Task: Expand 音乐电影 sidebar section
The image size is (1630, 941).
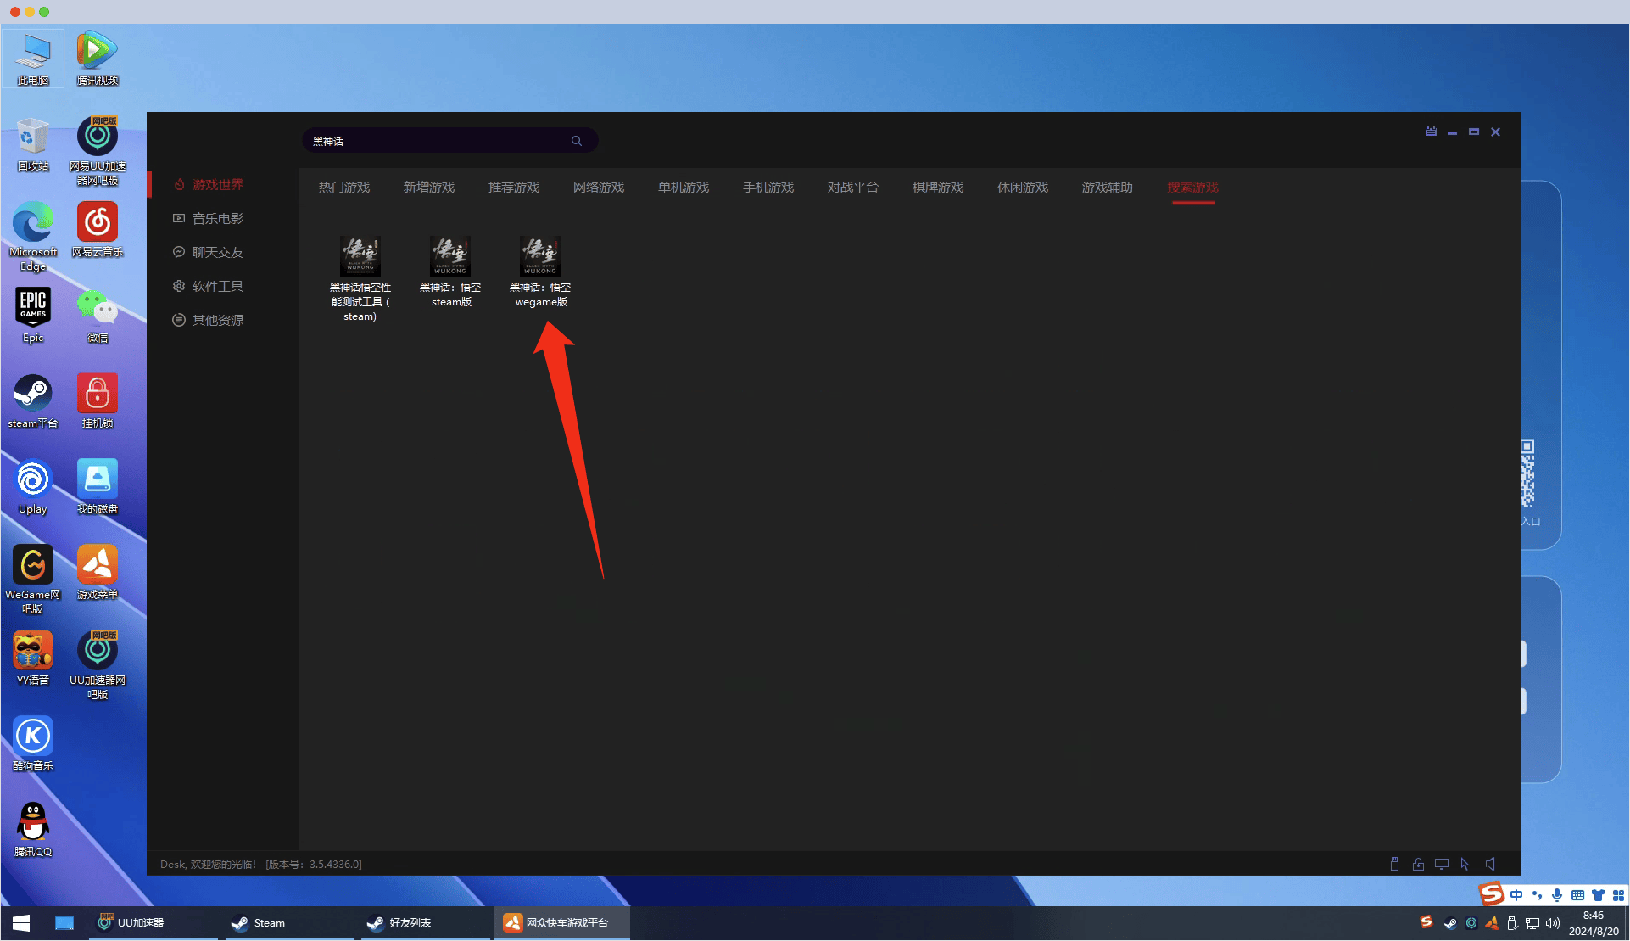Action: (x=215, y=218)
